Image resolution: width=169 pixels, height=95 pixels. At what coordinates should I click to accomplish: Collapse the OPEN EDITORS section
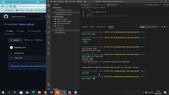tap(57, 8)
